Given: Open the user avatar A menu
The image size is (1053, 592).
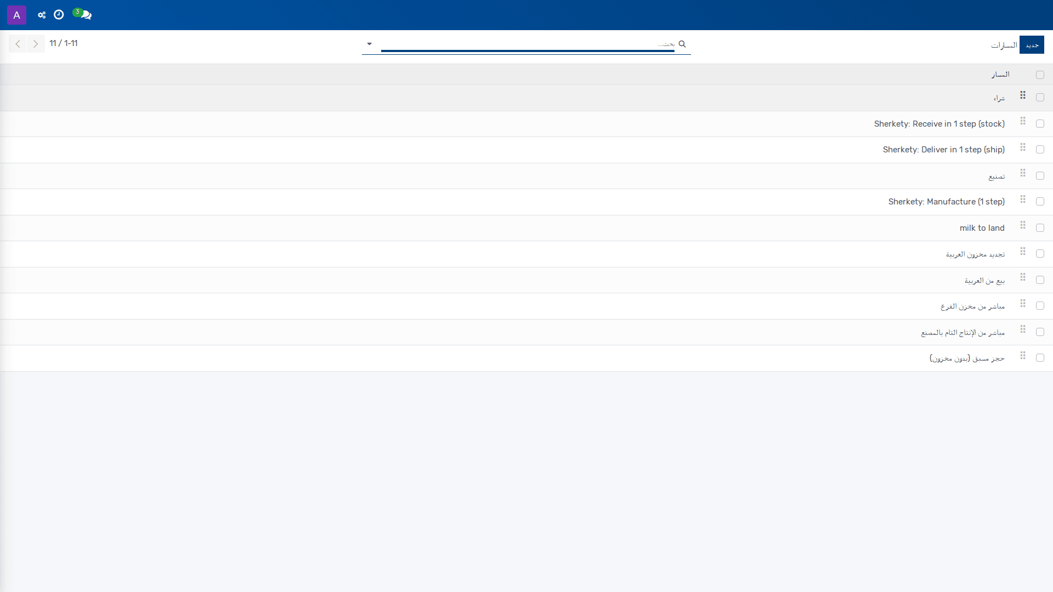Looking at the screenshot, I should pyautogui.click(x=16, y=15).
